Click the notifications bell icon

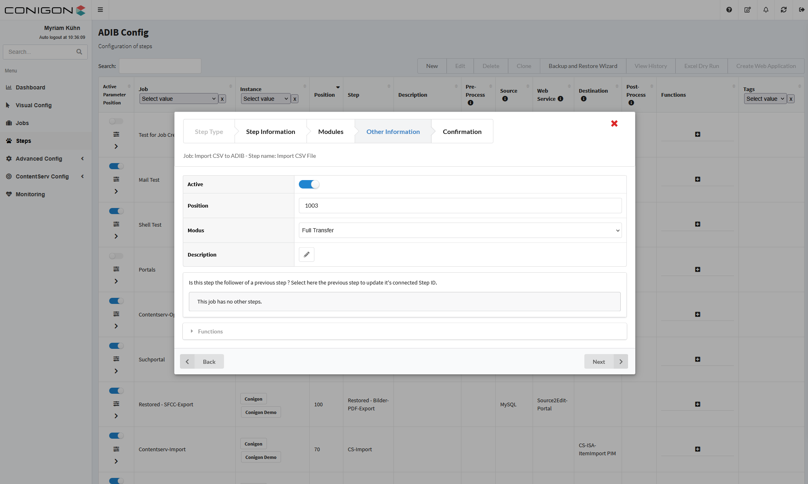766,10
